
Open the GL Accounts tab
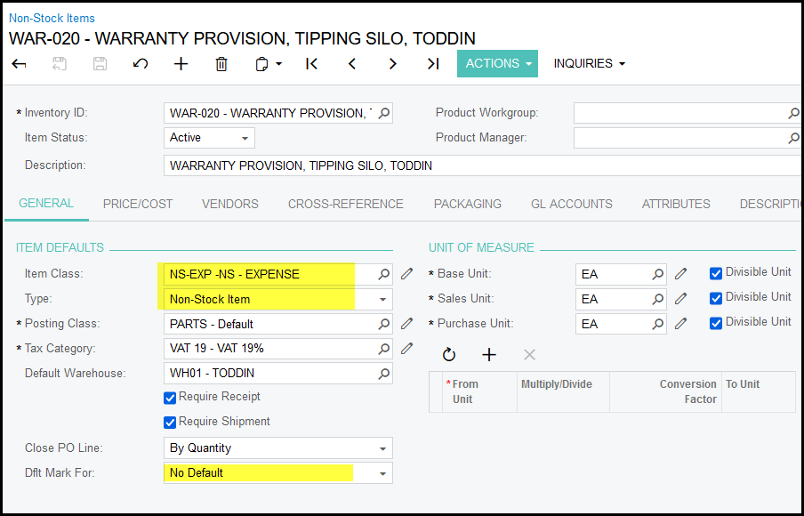[571, 204]
